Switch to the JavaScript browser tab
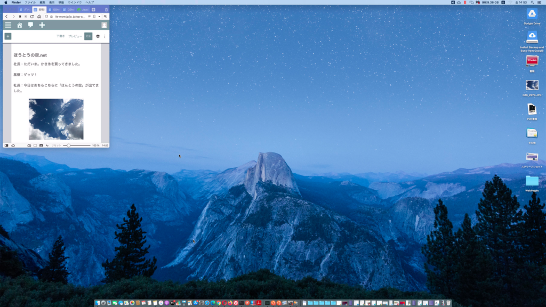546x307 pixels. click(84, 10)
